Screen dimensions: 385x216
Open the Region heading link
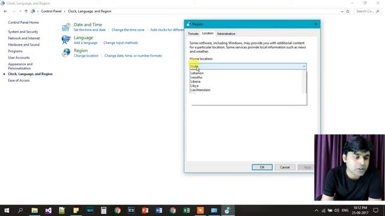point(81,50)
